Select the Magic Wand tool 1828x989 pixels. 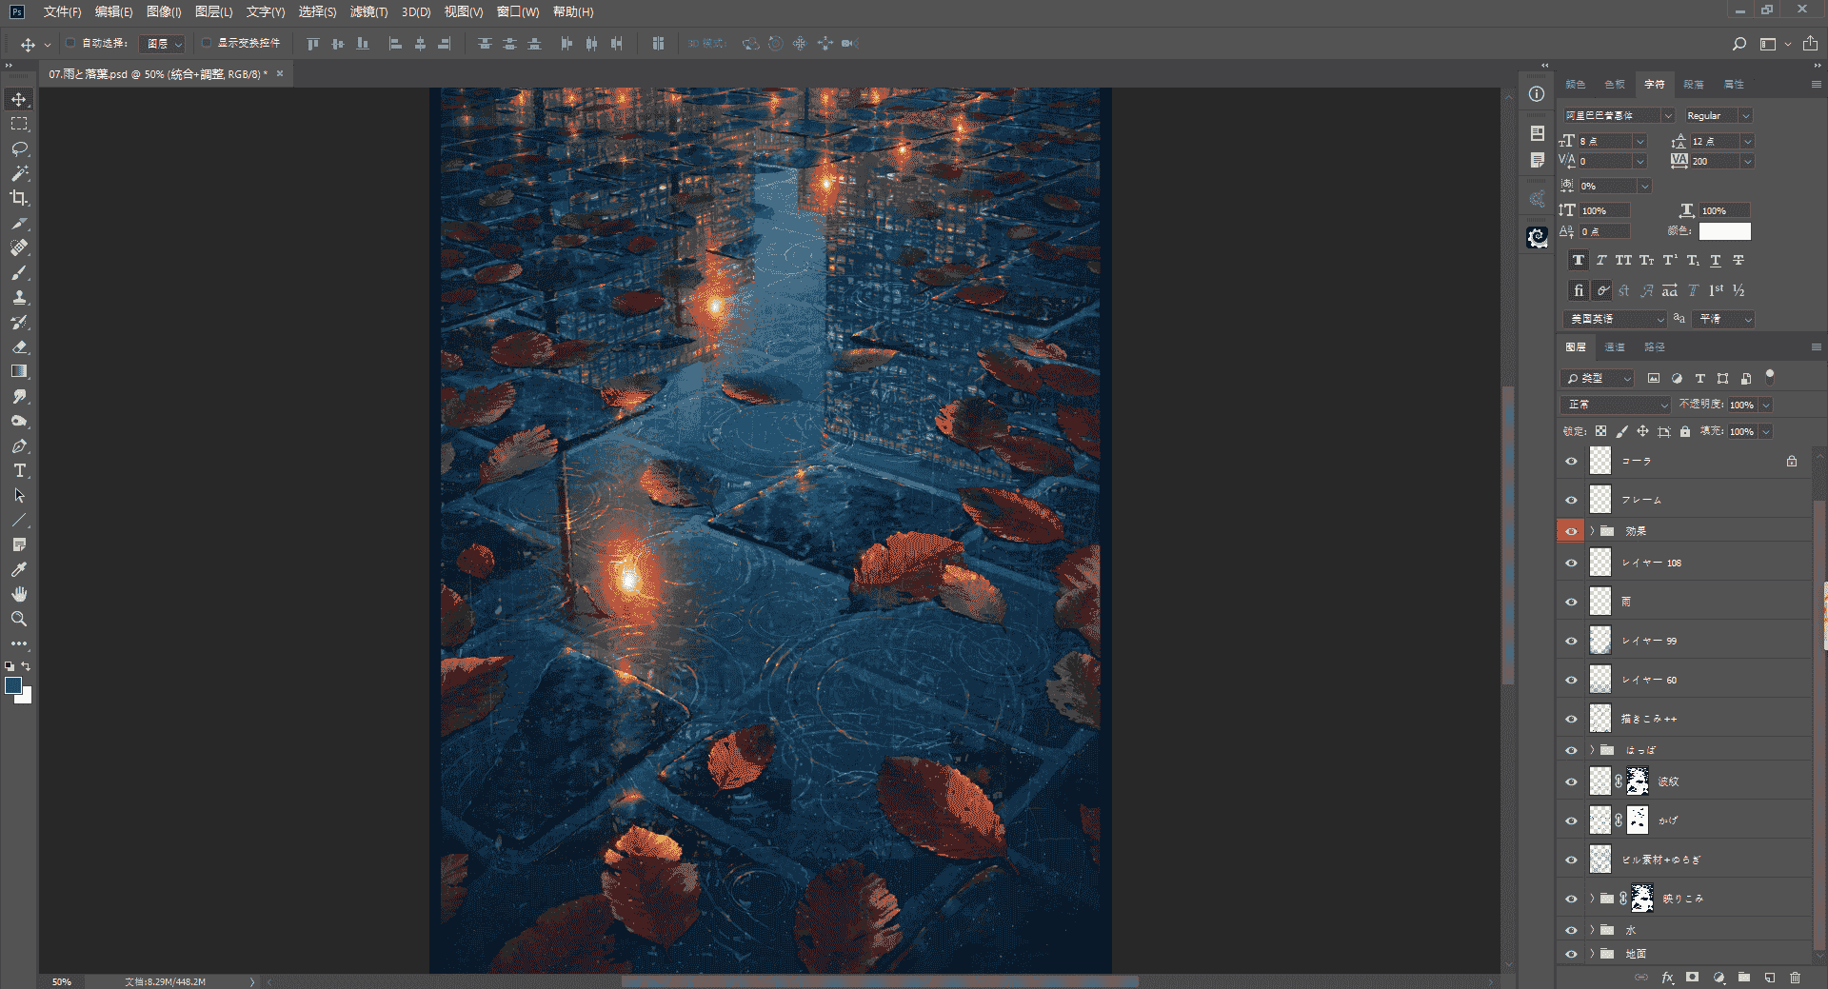[x=19, y=173]
